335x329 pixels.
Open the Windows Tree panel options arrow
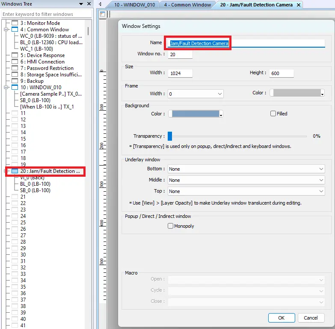81,4
